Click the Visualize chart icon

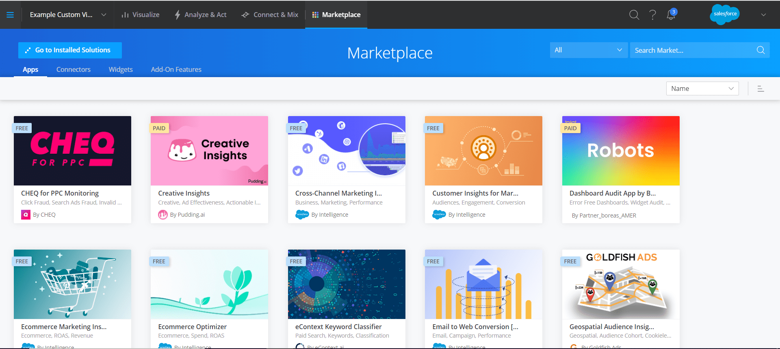(x=125, y=15)
